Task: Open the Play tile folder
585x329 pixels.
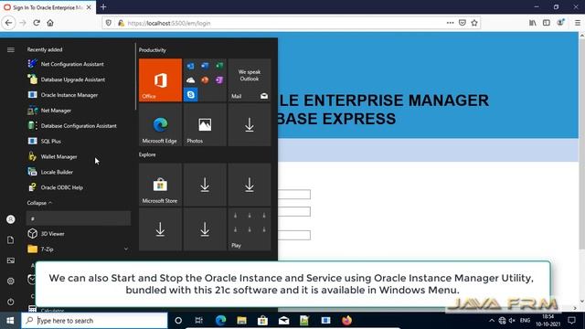Action: point(250,229)
